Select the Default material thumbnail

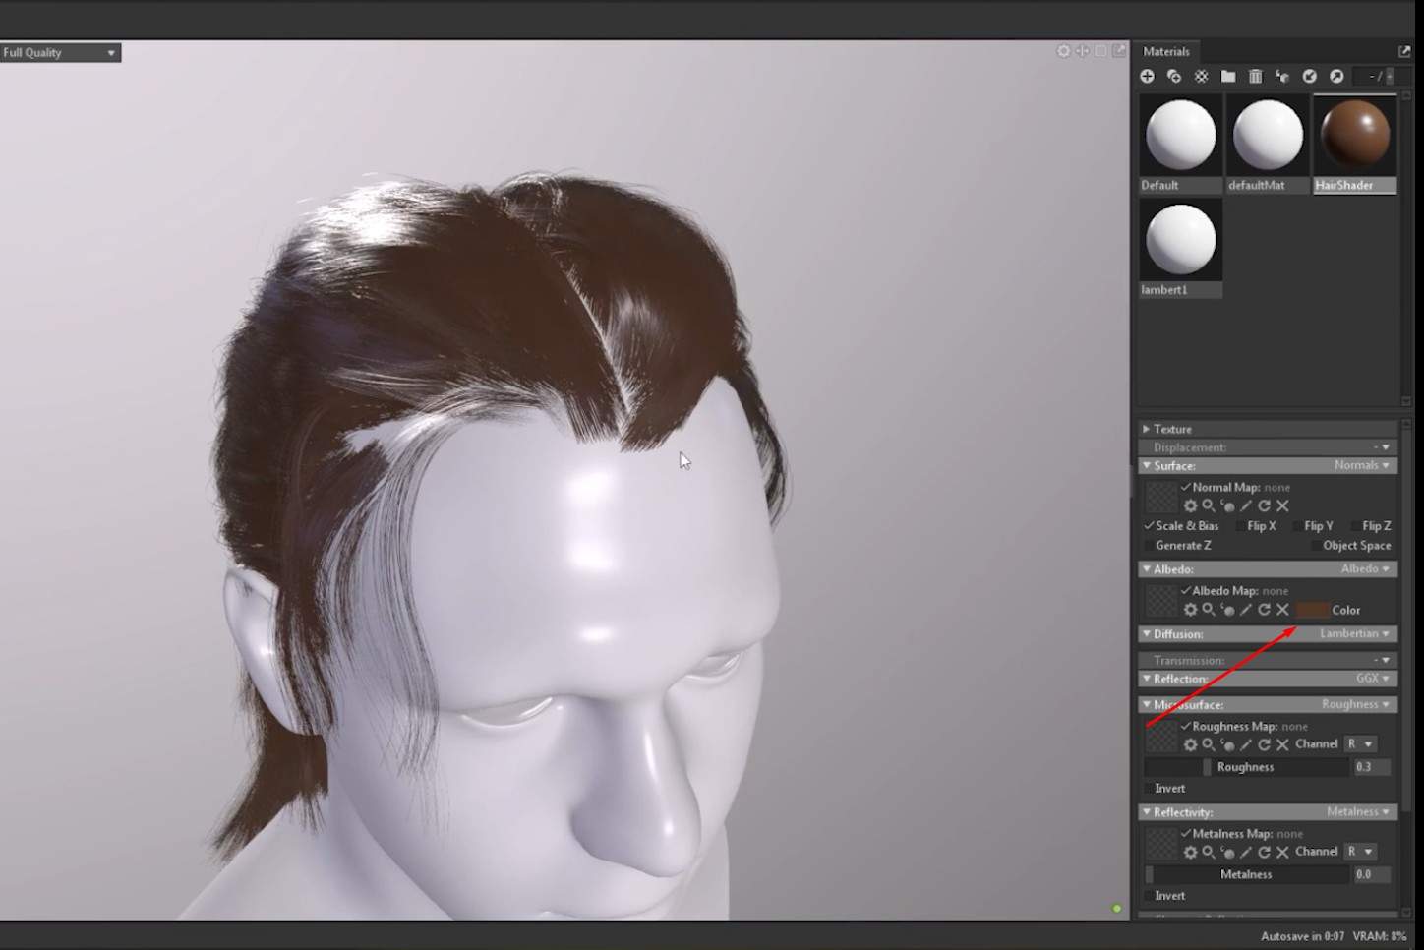coord(1180,144)
